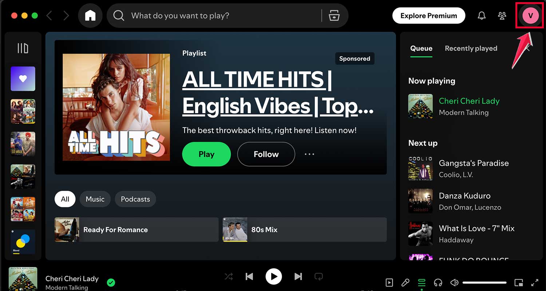Open the playlist options three-dot menu
The width and height of the screenshot is (546, 291).
point(309,154)
